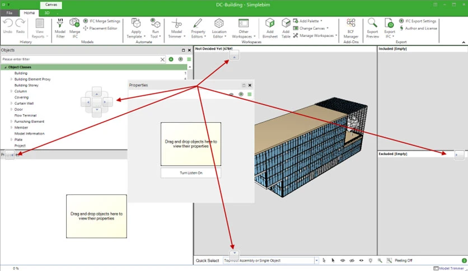Click the Model Trimmer link in status bar
Image resolution: width=468 pixels, height=271 pixels.
tap(448, 268)
